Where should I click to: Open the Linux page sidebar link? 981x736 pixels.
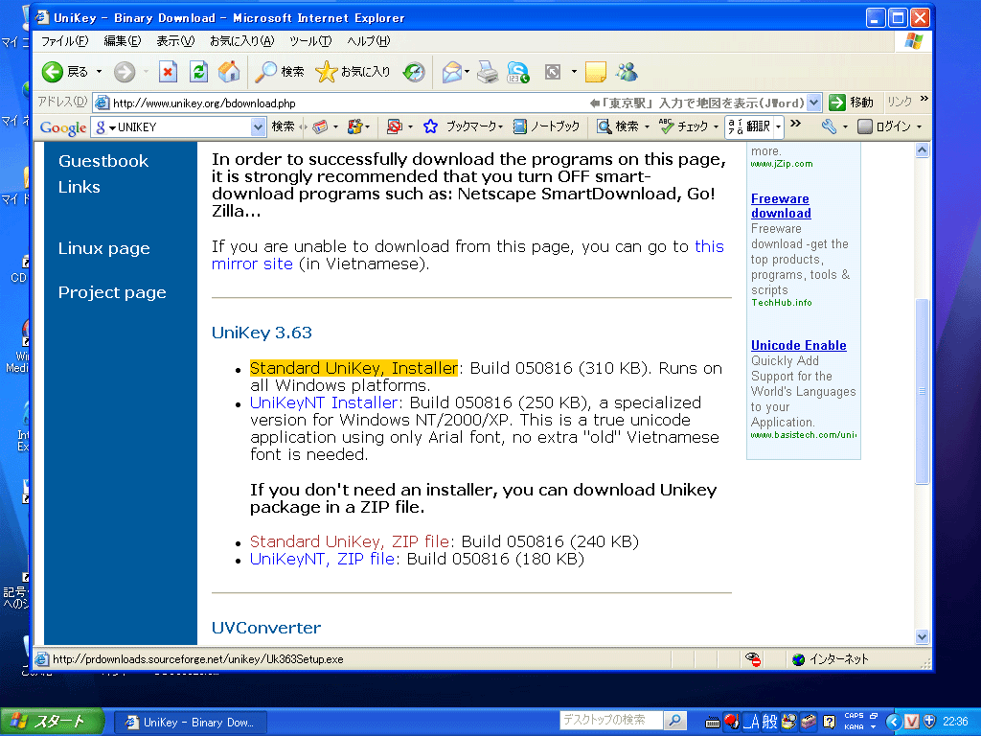pos(103,248)
